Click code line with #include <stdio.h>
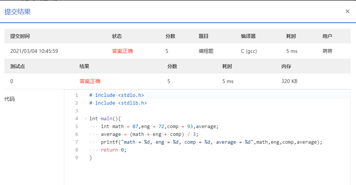 click(116, 95)
